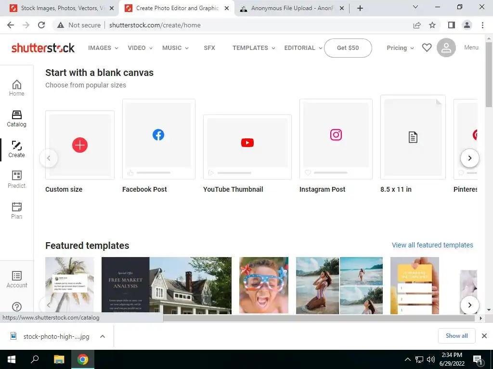
Task: Open the notification center icon
Action: 478,360
